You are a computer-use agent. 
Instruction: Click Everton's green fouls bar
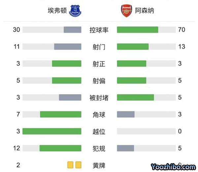(x=60, y=148)
